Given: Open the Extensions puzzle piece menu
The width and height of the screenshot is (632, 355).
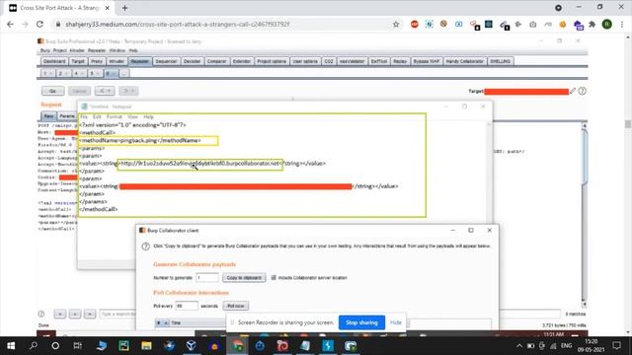Looking at the screenshot, I should pyautogui.click(x=592, y=24).
